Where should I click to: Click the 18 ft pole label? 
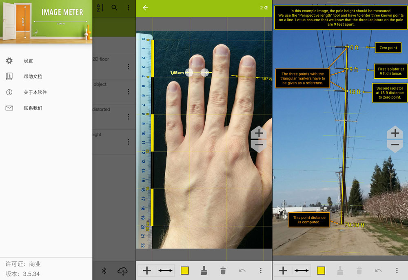pos(355,92)
